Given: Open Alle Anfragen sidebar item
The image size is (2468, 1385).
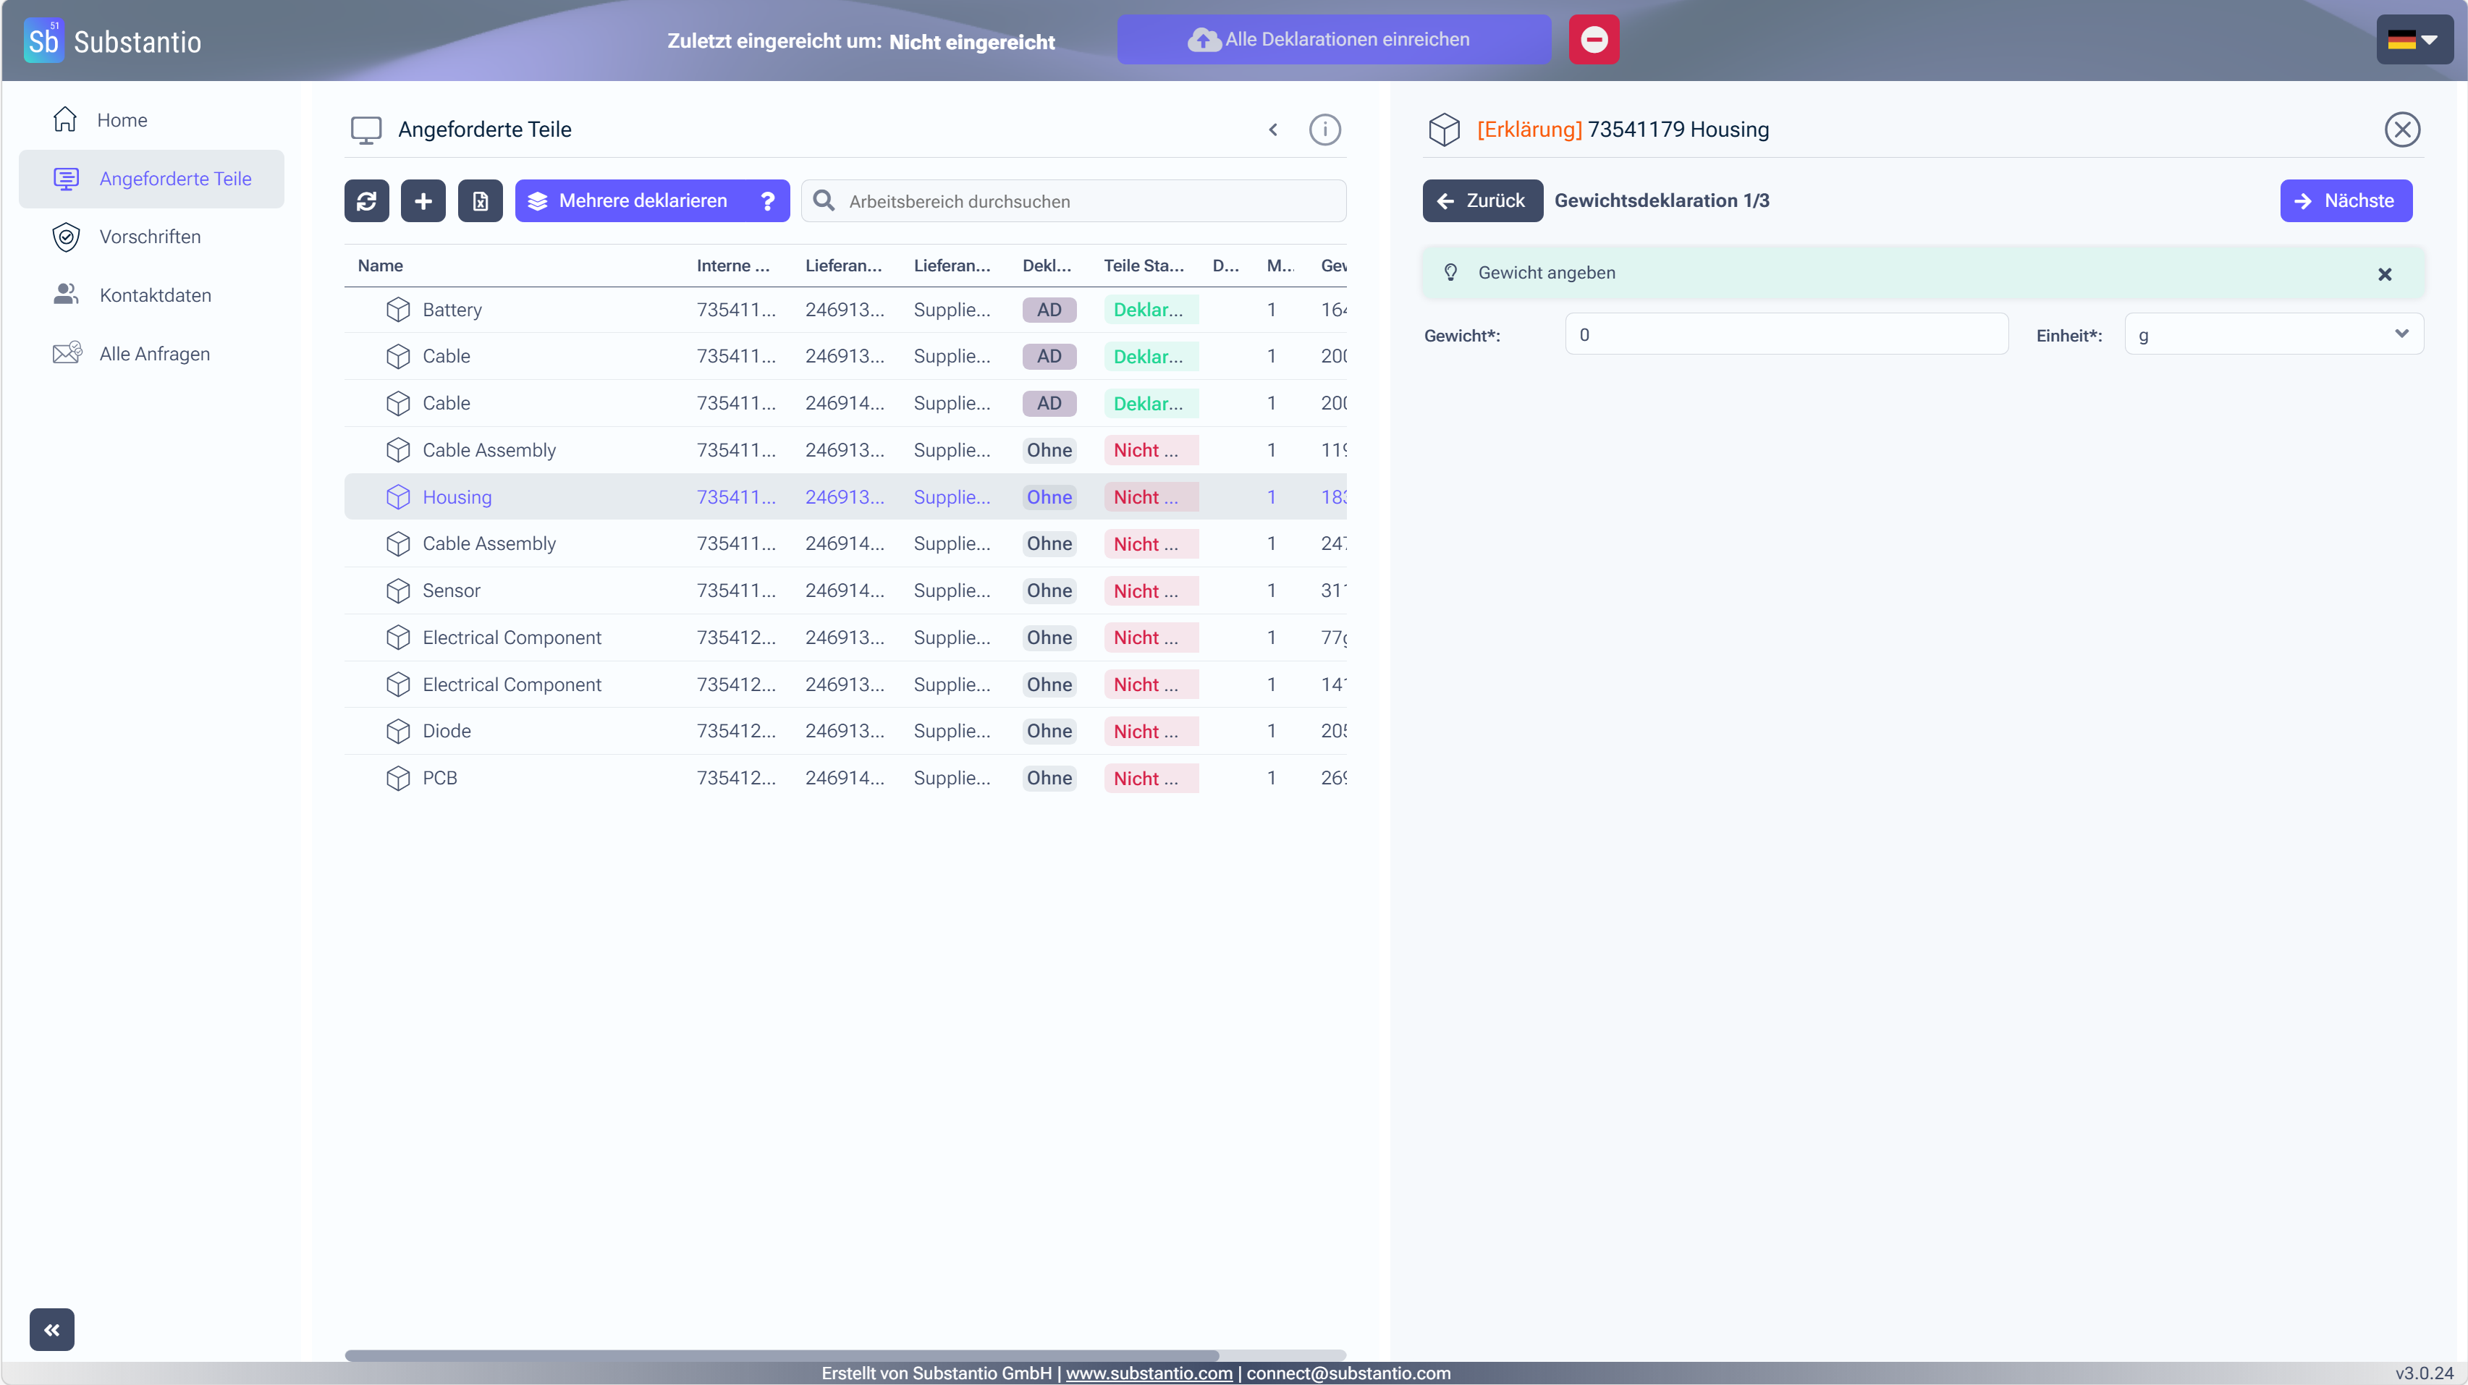Looking at the screenshot, I should pos(151,353).
